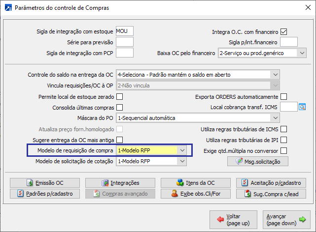Open Aceitação p/cadastro button
The height and width of the screenshot is (232, 316).
click(x=271, y=183)
